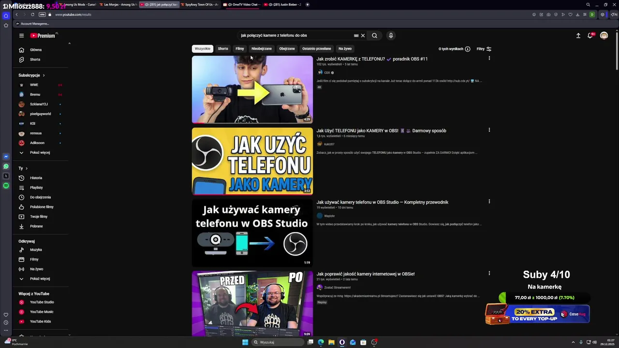The height and width of the screenshot is (348, 619).
Task: Select the Ostatnio przesłane filter chip
Action: point(317,49)
